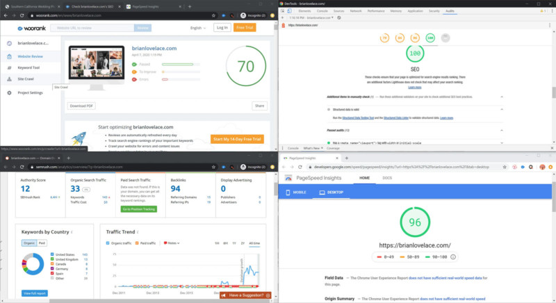Collapse Additional items to manually check section
This screenshot has height=303, width=556.
click(x=502, y=97)
